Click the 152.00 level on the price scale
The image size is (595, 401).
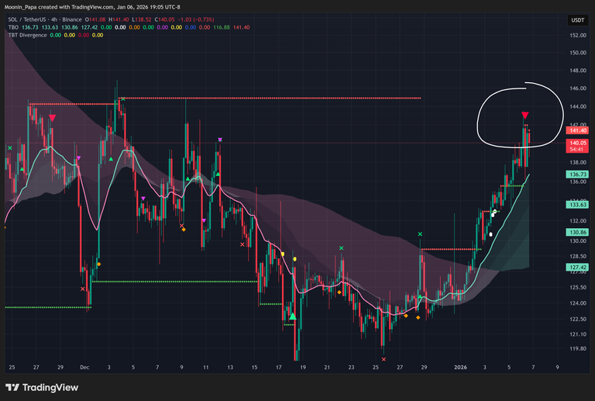point(577,36)
